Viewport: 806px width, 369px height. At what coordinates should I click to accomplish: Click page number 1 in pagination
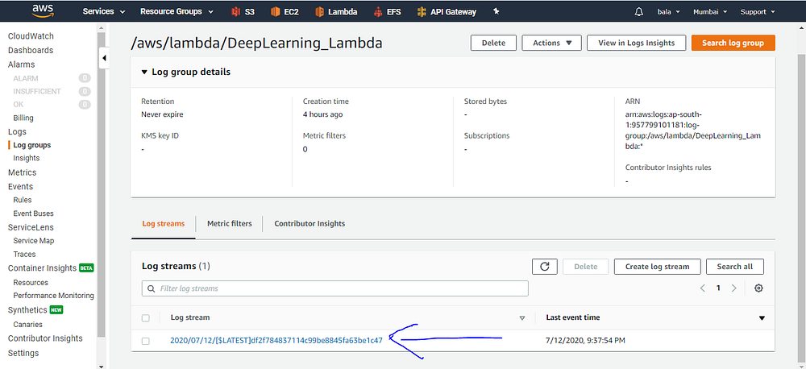tap(718, 288)
